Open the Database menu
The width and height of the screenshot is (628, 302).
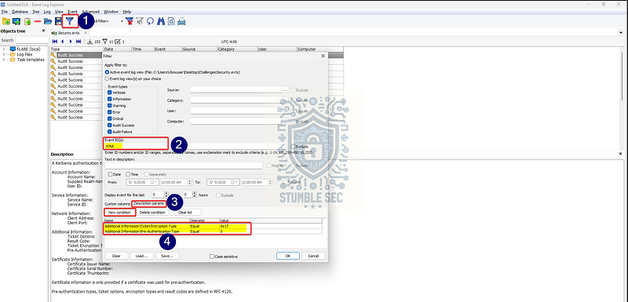20,12
